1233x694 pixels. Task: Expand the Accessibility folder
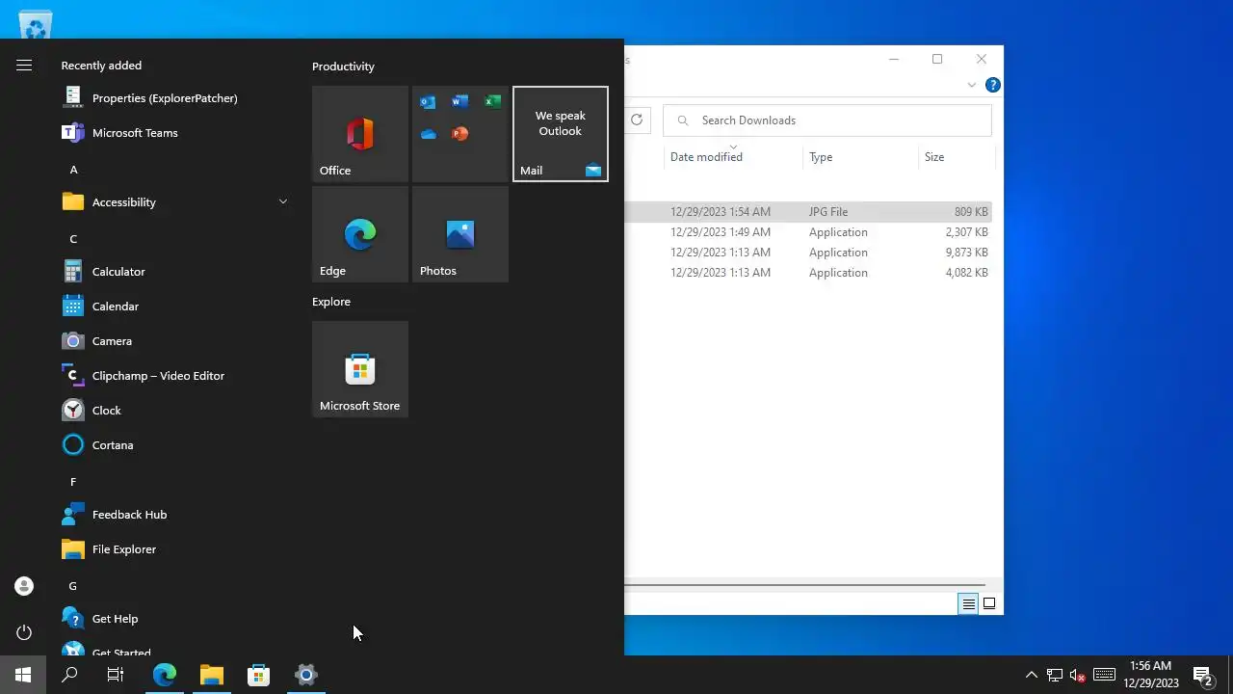[x=173, y=201]
